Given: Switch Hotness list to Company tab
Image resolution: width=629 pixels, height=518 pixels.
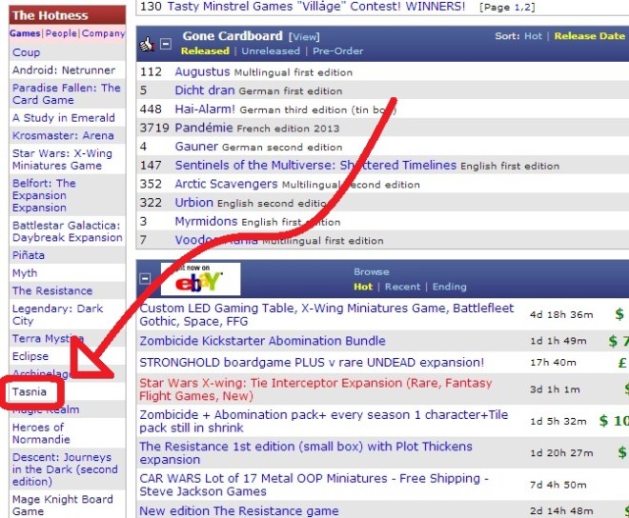Looking at the screenshot, I should [x=103, y=33].
